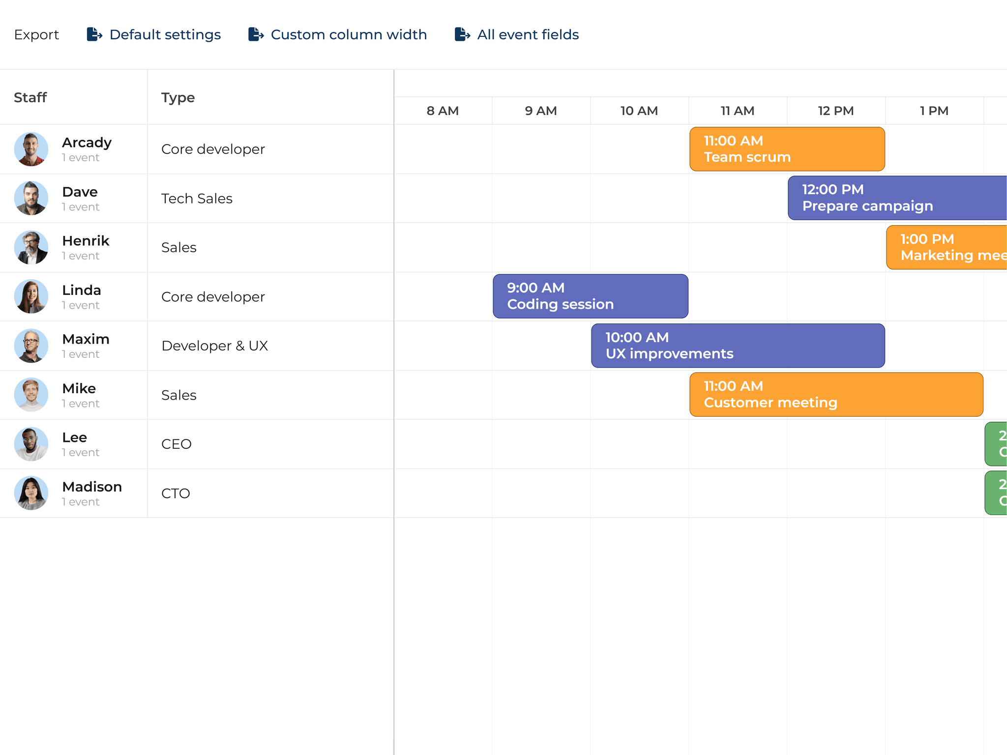
Task: Click the 11 AM column header
Action: coord(737,111)
